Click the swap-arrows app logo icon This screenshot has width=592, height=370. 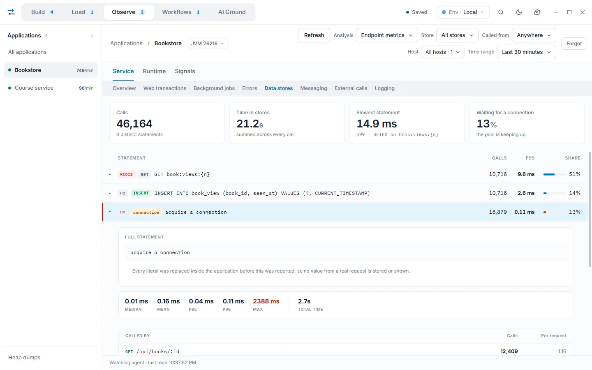click(12, 12)
